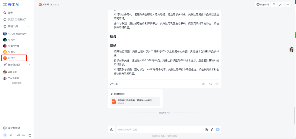The image size is (296, 139).
Task: Click the 快捷访问 button
Action: point(263,5)
